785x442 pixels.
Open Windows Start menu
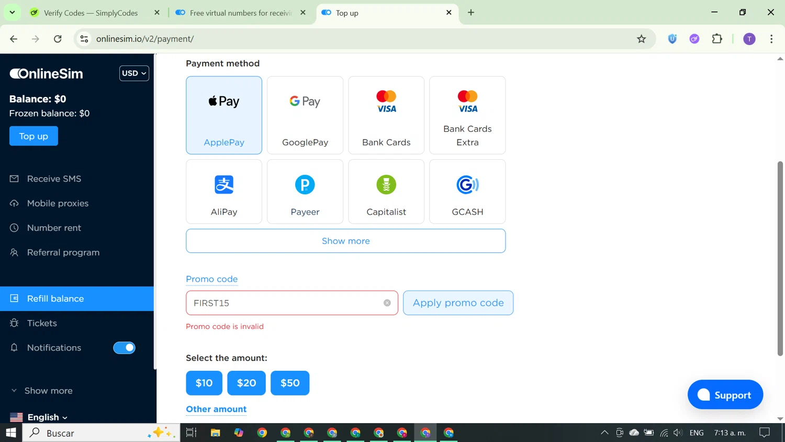[11, 433]
